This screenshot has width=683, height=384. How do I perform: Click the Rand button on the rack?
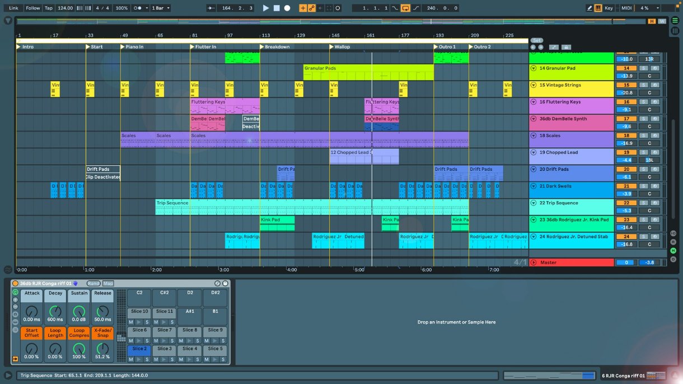tap(93, 284)
